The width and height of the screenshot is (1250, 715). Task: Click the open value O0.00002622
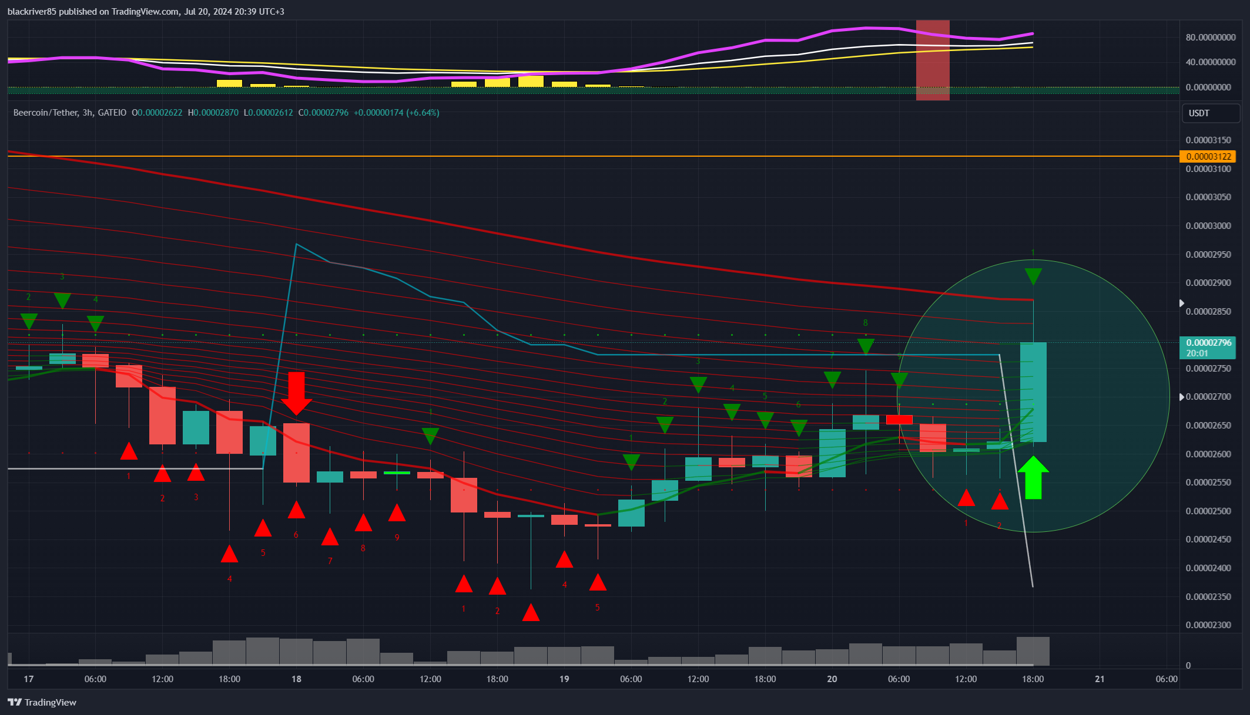[x=157, y=113]
